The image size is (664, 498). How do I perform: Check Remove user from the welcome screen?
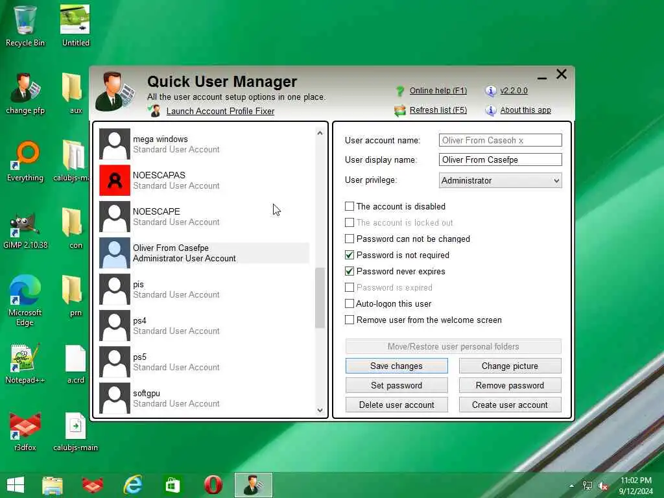350,320
